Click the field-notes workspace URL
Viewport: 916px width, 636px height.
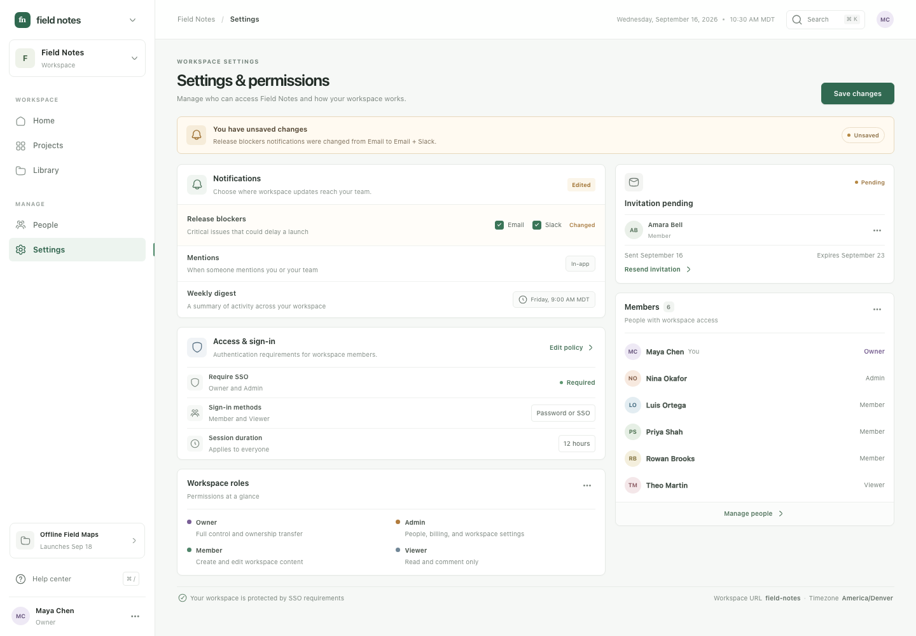[x=783, y=598]
